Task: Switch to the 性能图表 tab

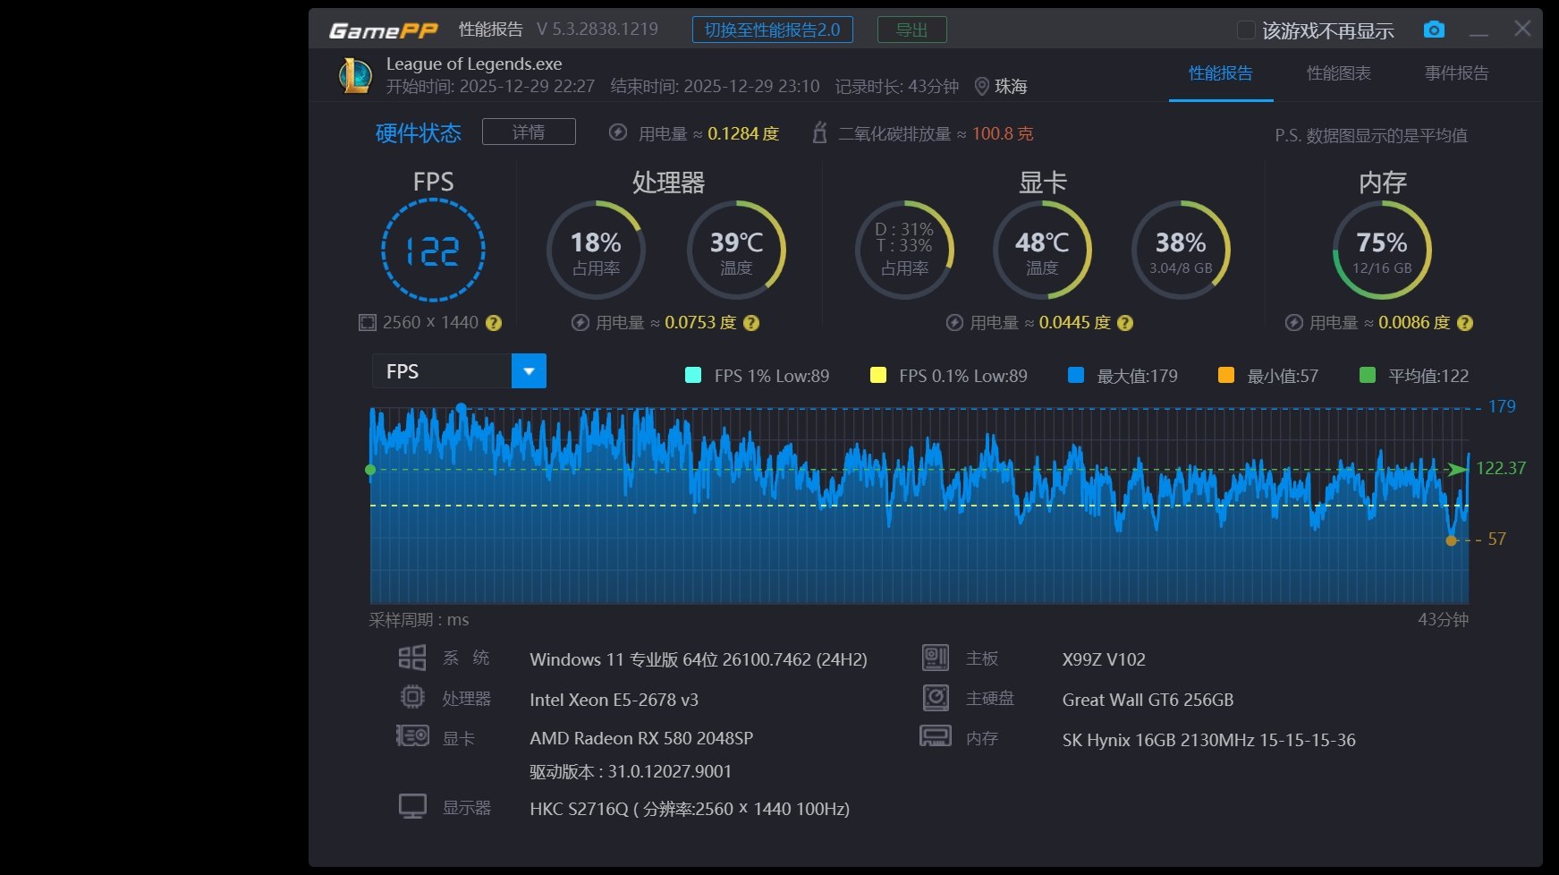Action: pos(1338,73)
